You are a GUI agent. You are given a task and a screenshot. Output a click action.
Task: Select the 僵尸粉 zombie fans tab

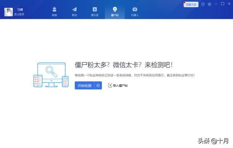[x=115, y=12]
